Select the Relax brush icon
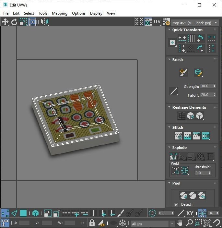222x228 pixels. point(198,72)
